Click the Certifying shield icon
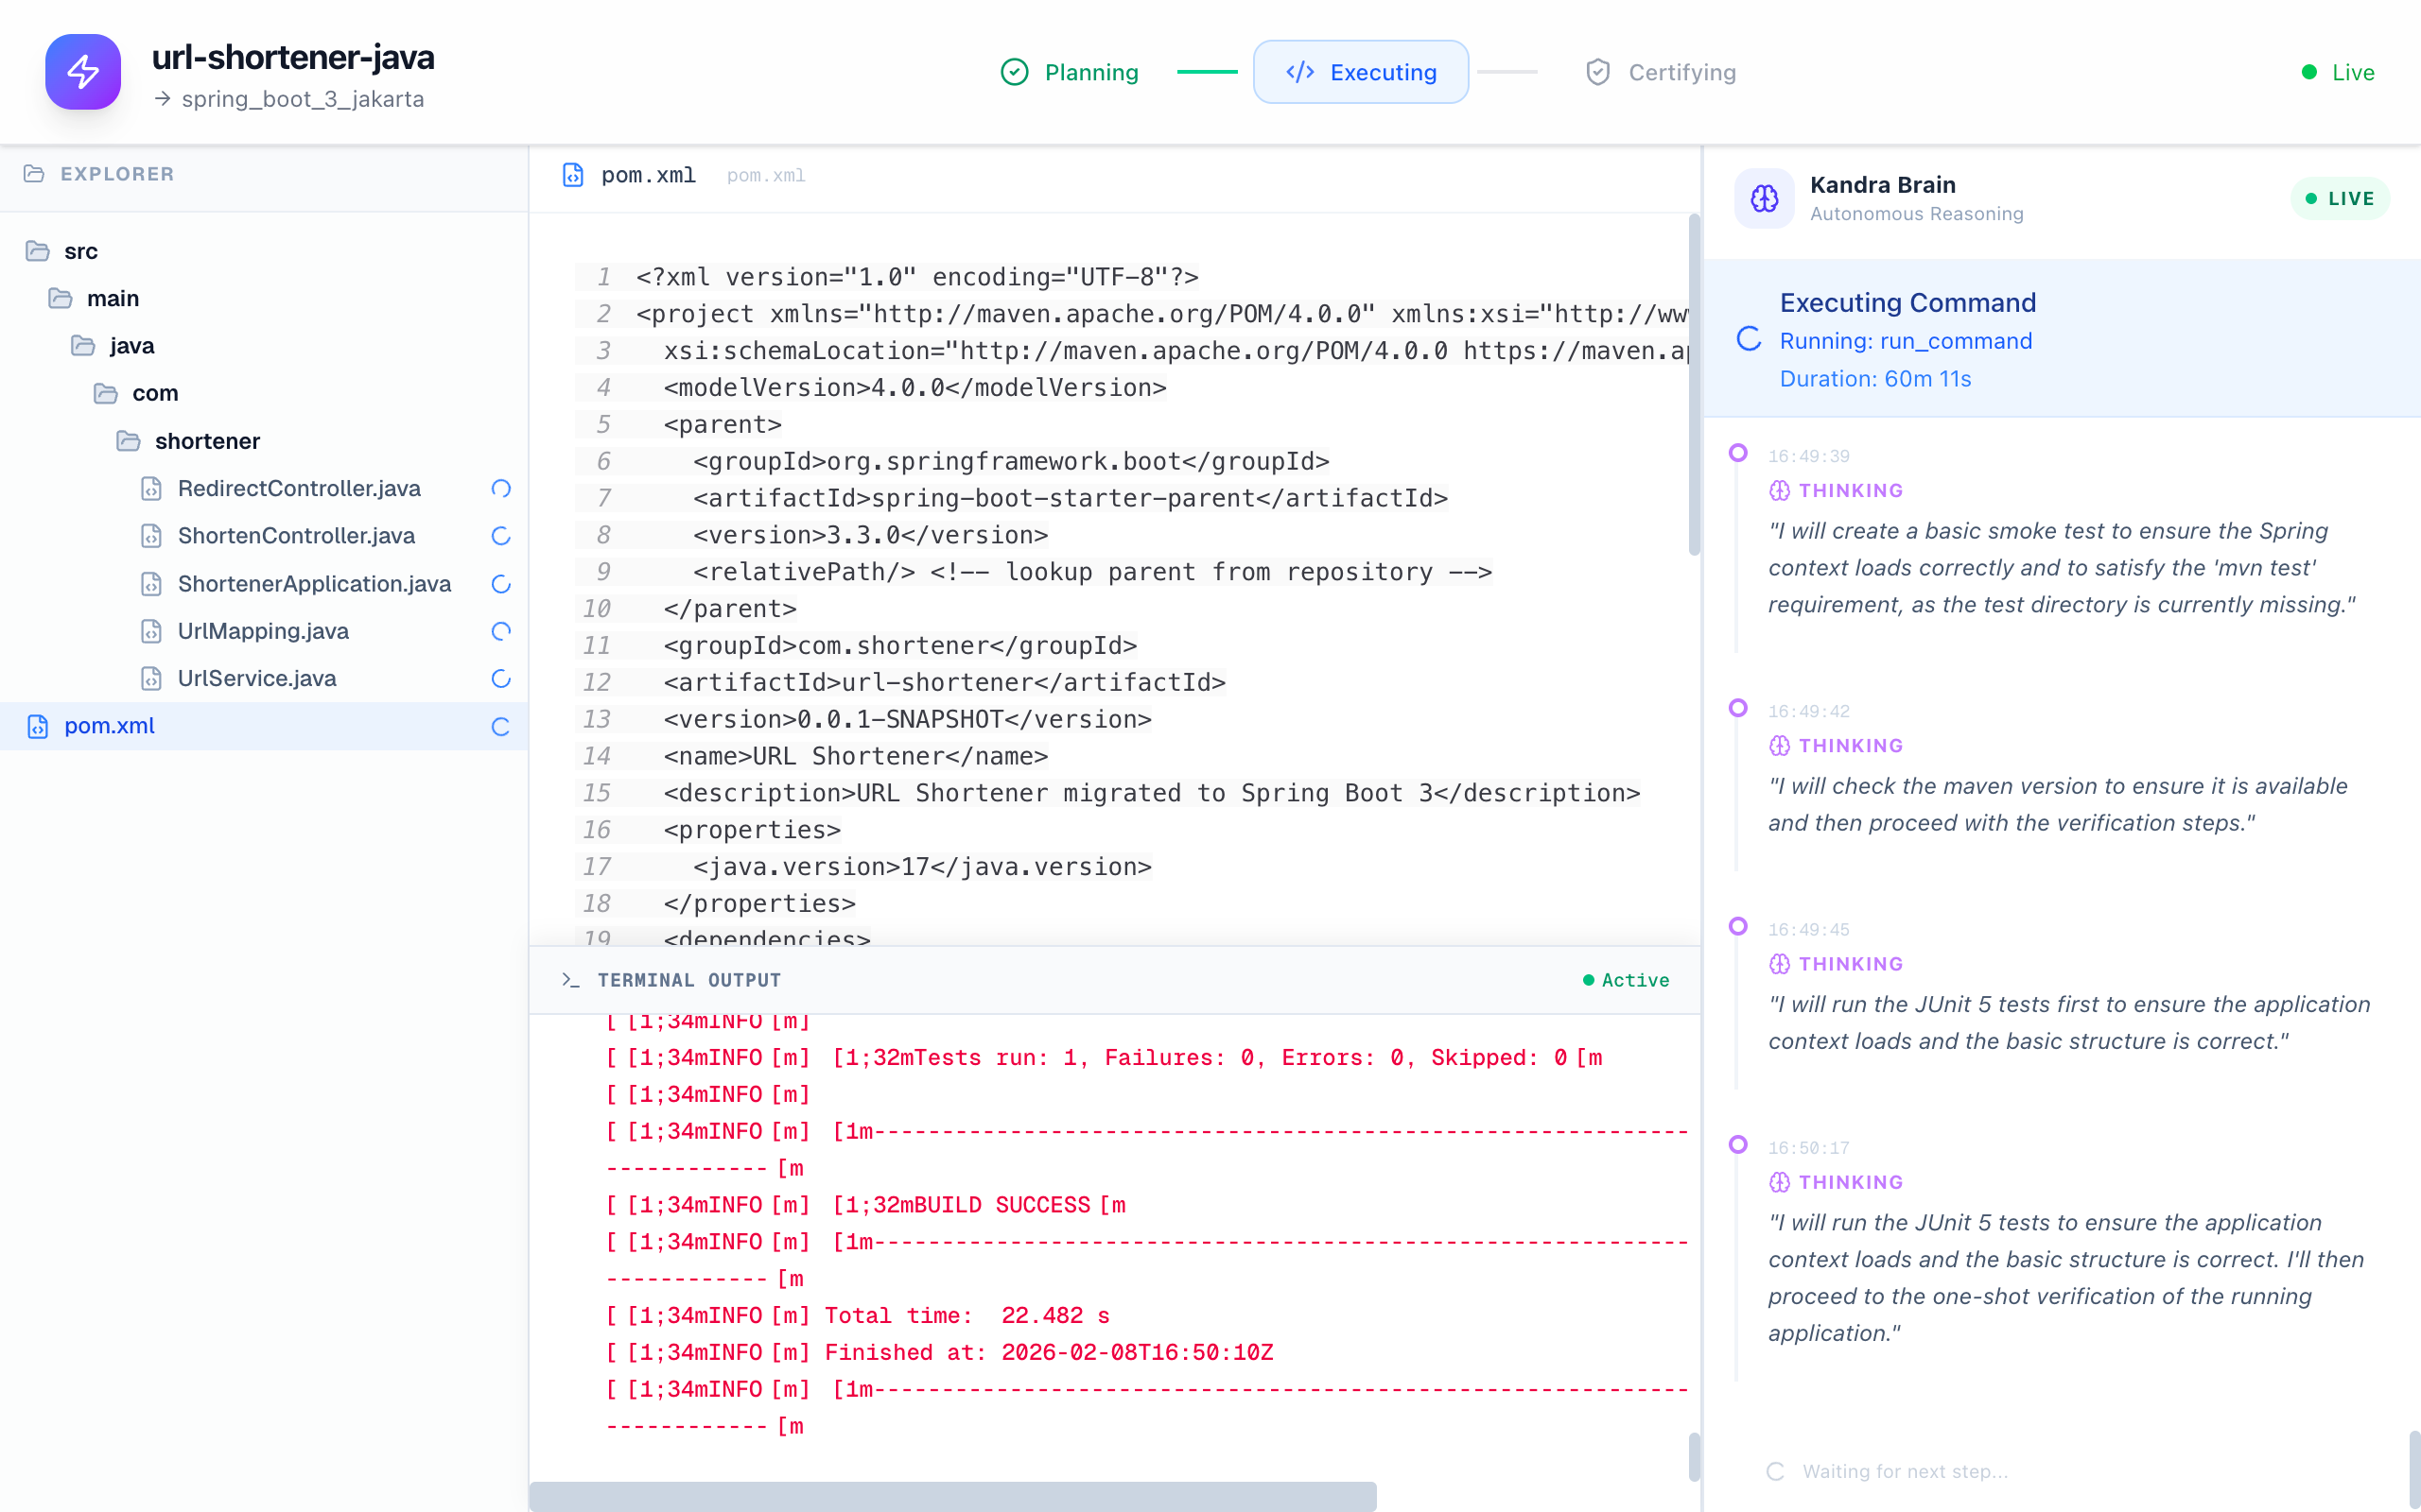2421x1512 pixels. tap(1597, 72)
